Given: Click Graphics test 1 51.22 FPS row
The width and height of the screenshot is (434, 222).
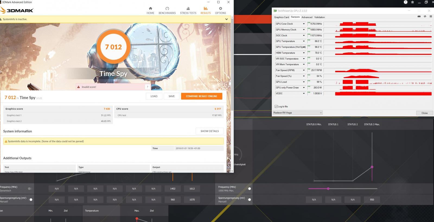Looking at the screenshot, I should 59,115.
